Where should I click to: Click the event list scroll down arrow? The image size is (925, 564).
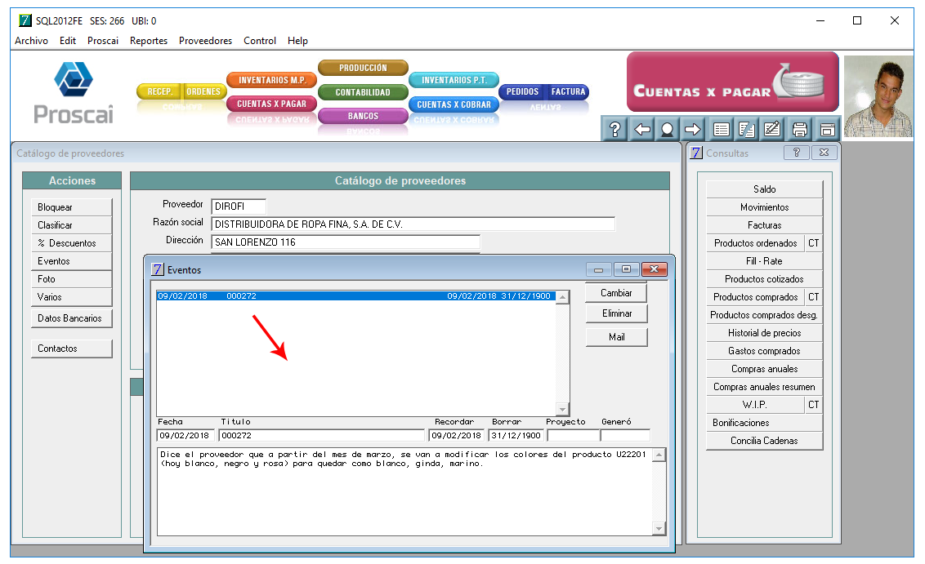563,409
